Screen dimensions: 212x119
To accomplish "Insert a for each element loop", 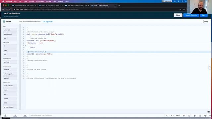I will [x=10, y=107].
